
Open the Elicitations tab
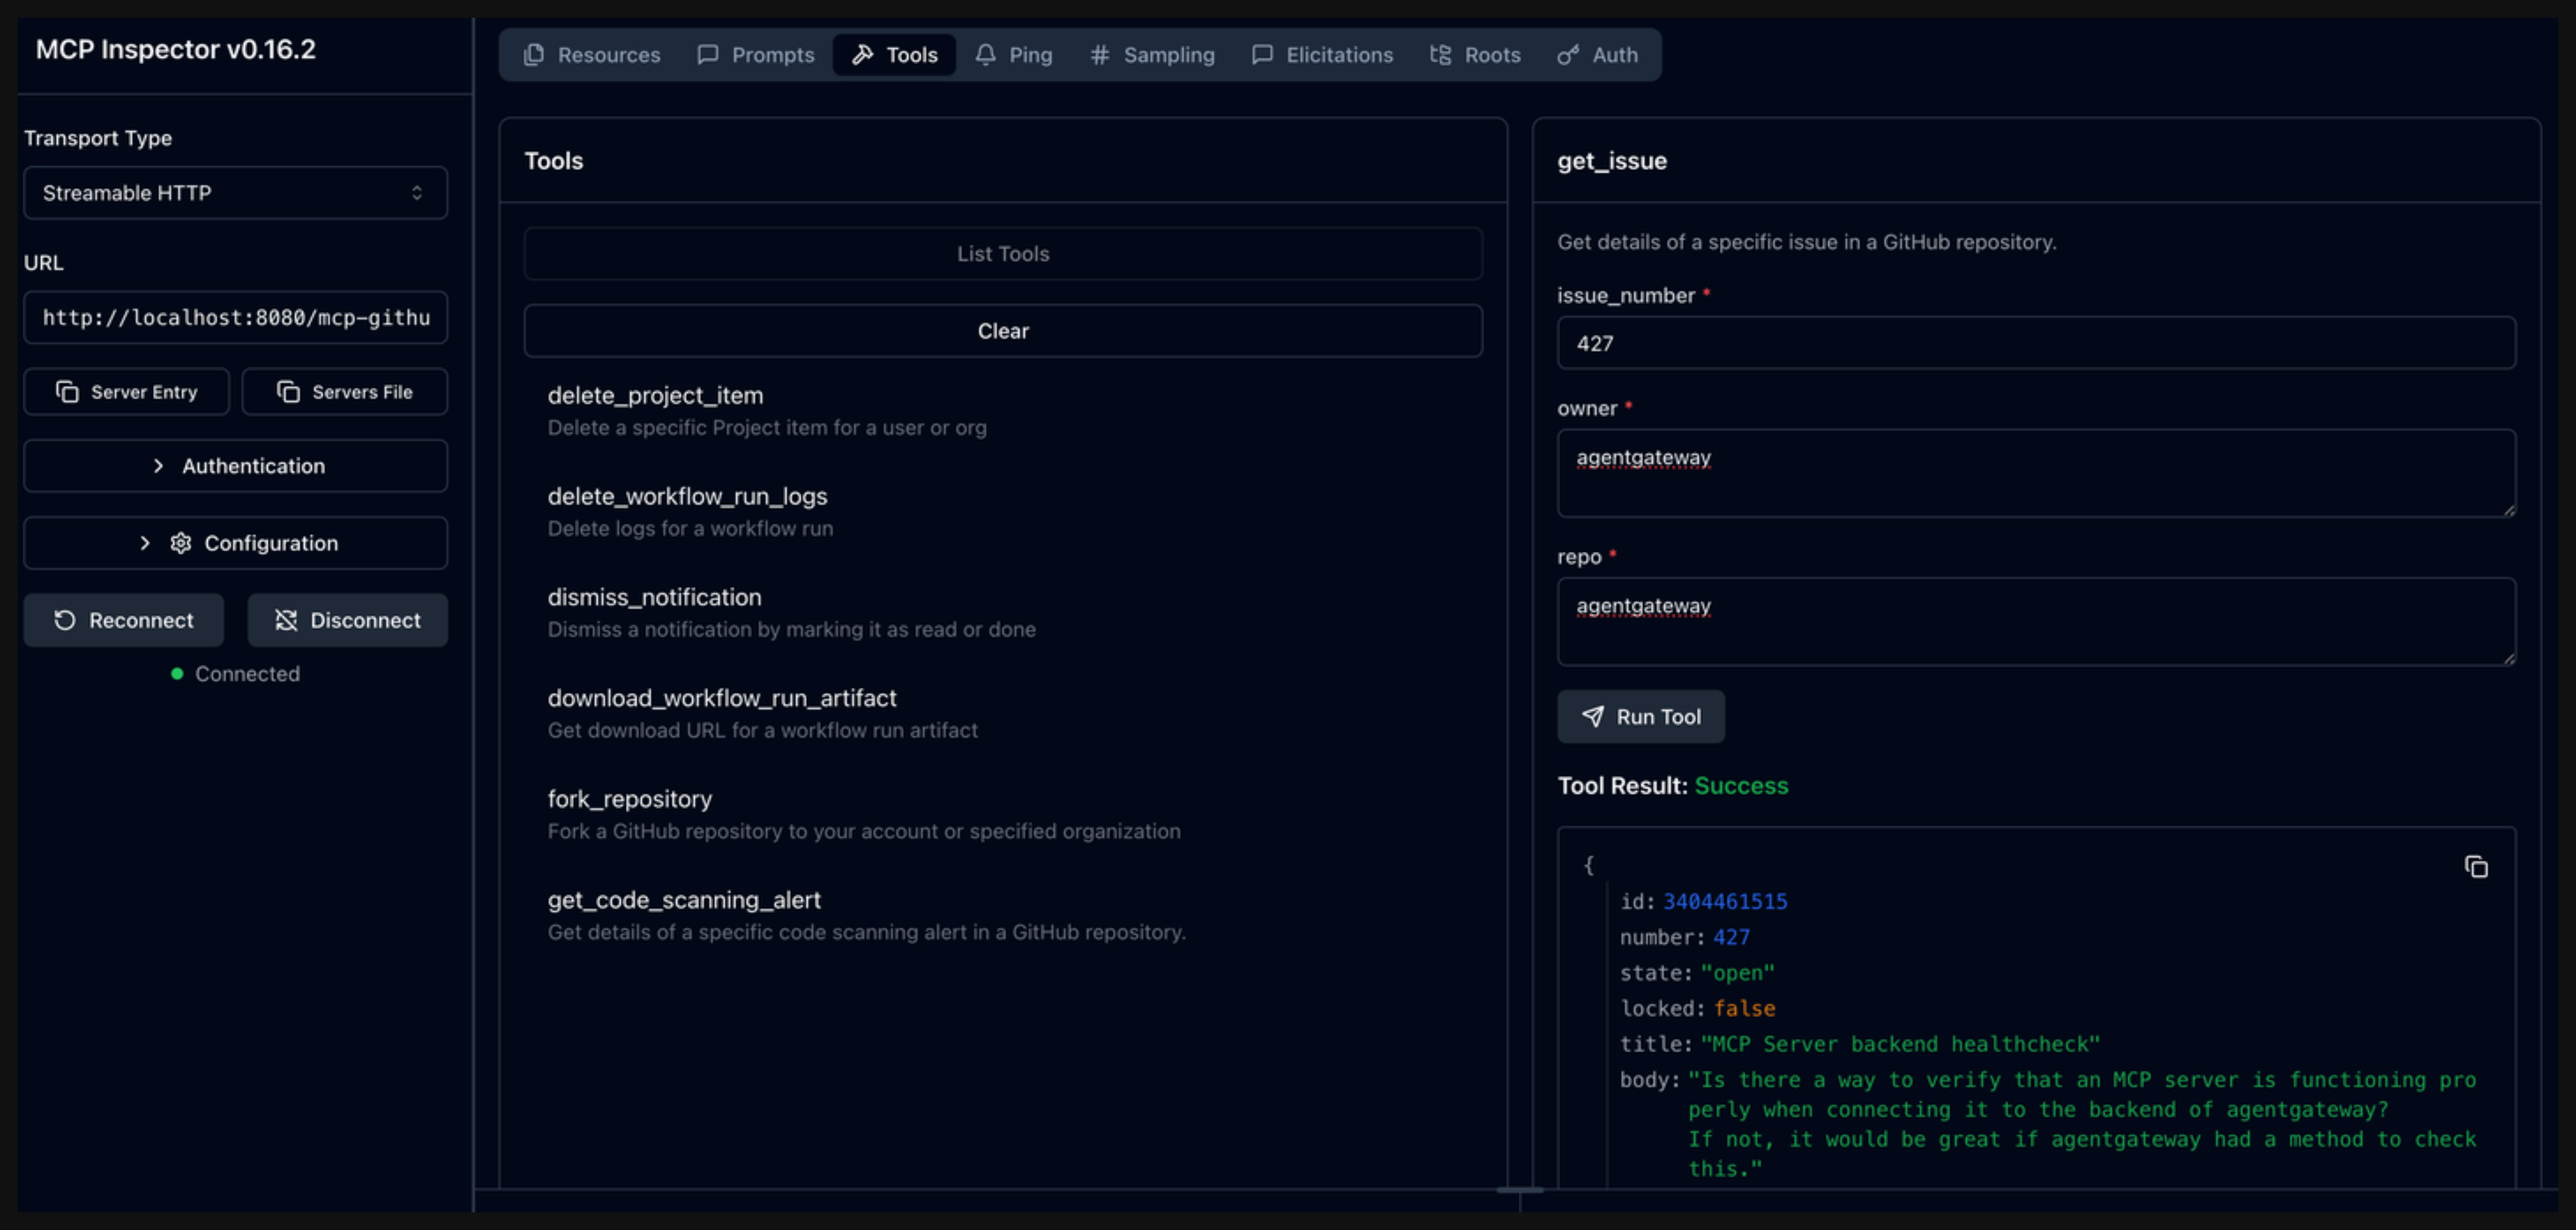(x=1322, y=55)
